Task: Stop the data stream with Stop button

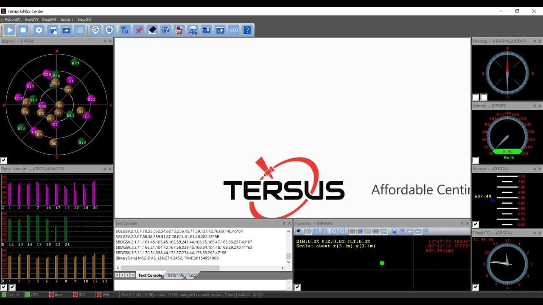Action: click(x=23, y=30)
